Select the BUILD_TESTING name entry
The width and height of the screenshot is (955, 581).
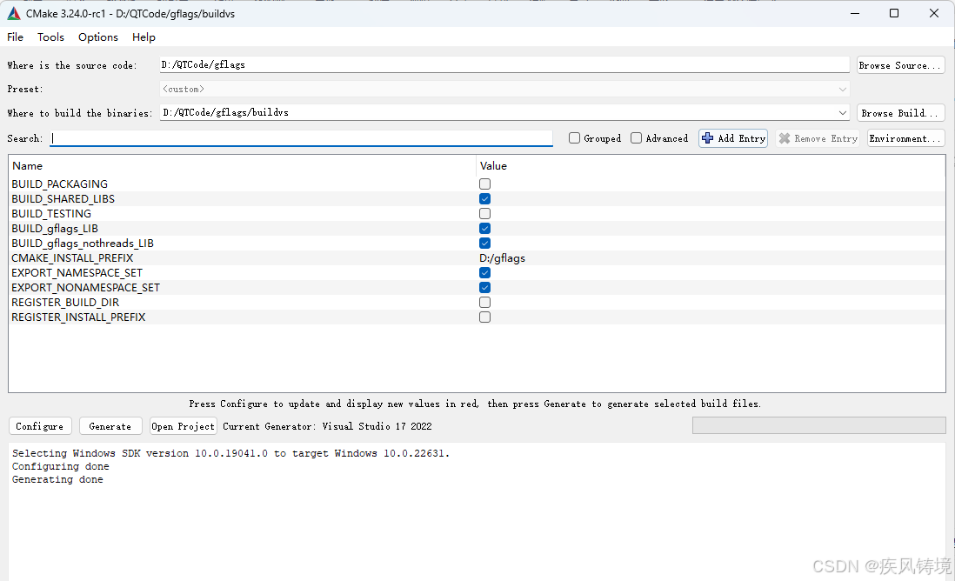[51, 214]
